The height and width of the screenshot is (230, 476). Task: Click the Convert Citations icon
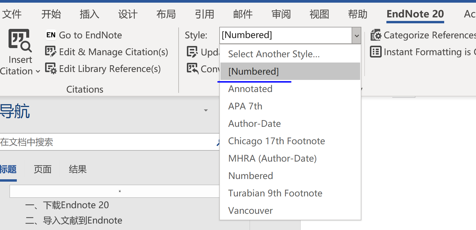pos(192,68)
